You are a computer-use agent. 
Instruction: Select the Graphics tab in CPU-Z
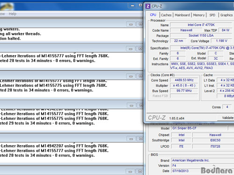(x=227, y=15)
